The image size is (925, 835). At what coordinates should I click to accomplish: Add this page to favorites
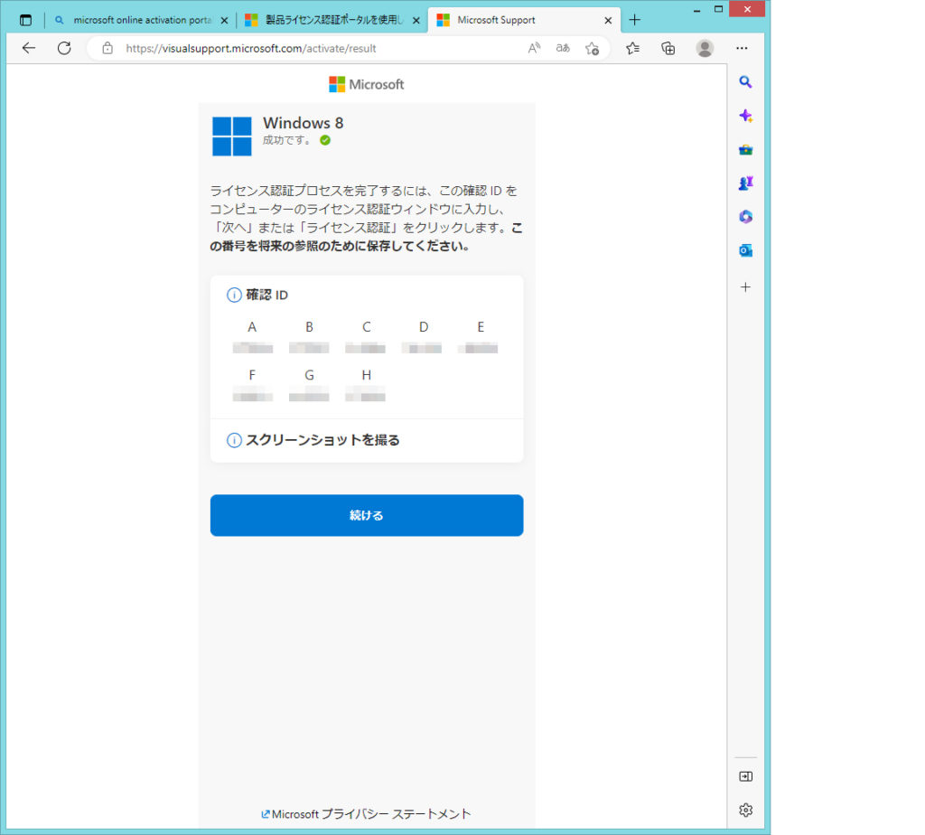tap(592, 49)
